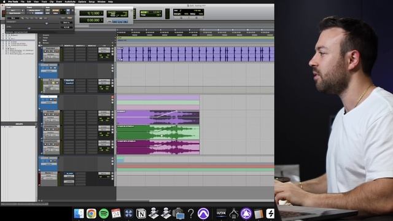This screenshot has height=221, width=393.
Task: Open Finder from the dock
Action: pos(79,214)
